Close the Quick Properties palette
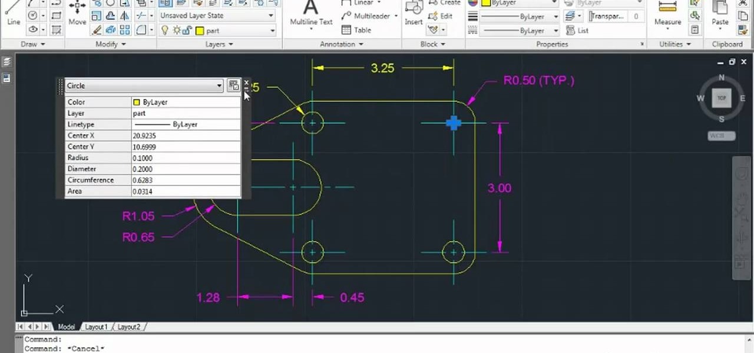 246,83
